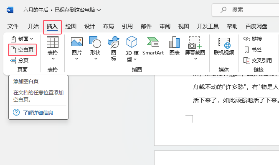Switch to the 邮件 tab
Screen dimensions: 279x165
coord(146,26)
